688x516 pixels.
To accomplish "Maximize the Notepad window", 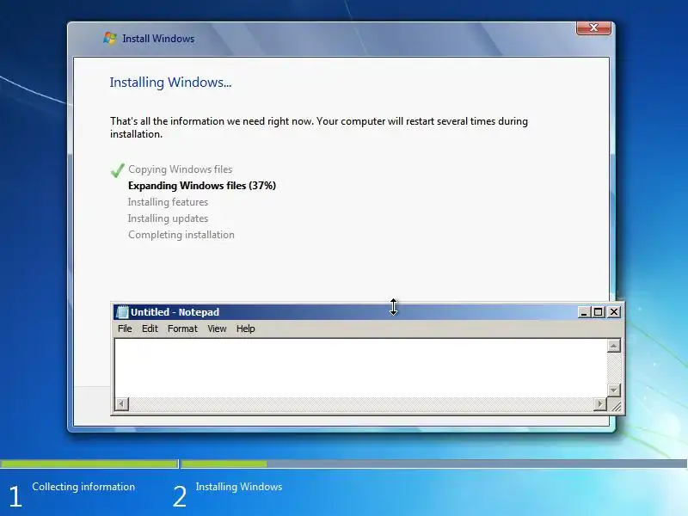I will (598, 312).
